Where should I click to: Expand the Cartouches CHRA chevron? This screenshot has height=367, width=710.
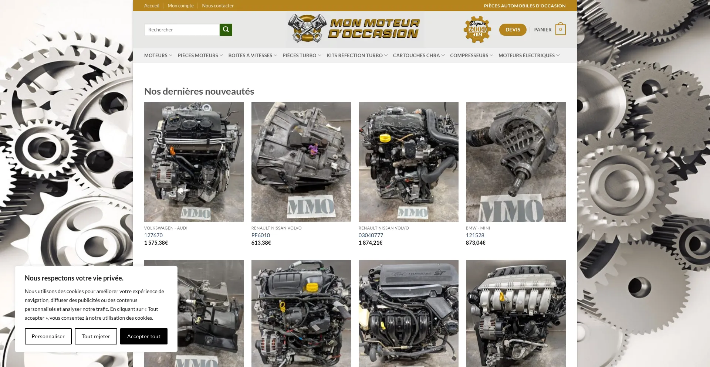[x=443, y=55]
